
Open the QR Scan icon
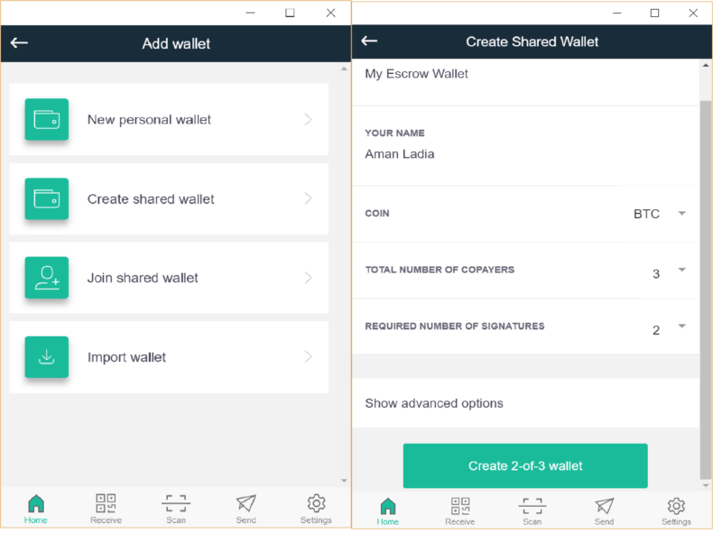tap(175, 505)
